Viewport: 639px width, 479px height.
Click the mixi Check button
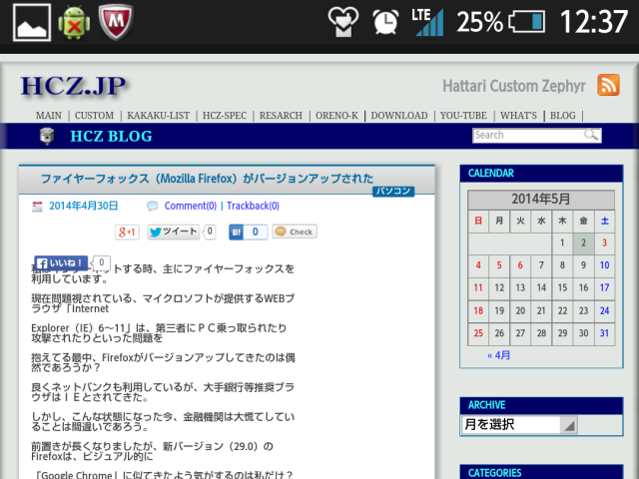coord(295,232)
